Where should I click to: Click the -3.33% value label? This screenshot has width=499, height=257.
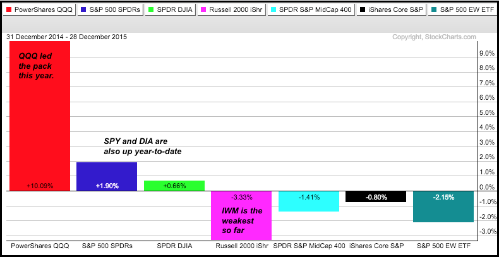point(241,198)
